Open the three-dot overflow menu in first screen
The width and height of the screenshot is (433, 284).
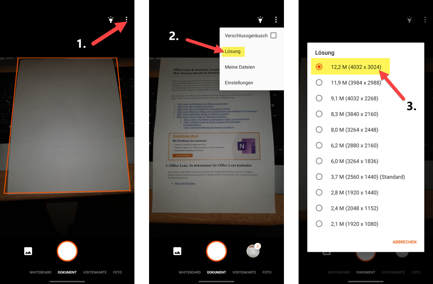coord(127,19)
